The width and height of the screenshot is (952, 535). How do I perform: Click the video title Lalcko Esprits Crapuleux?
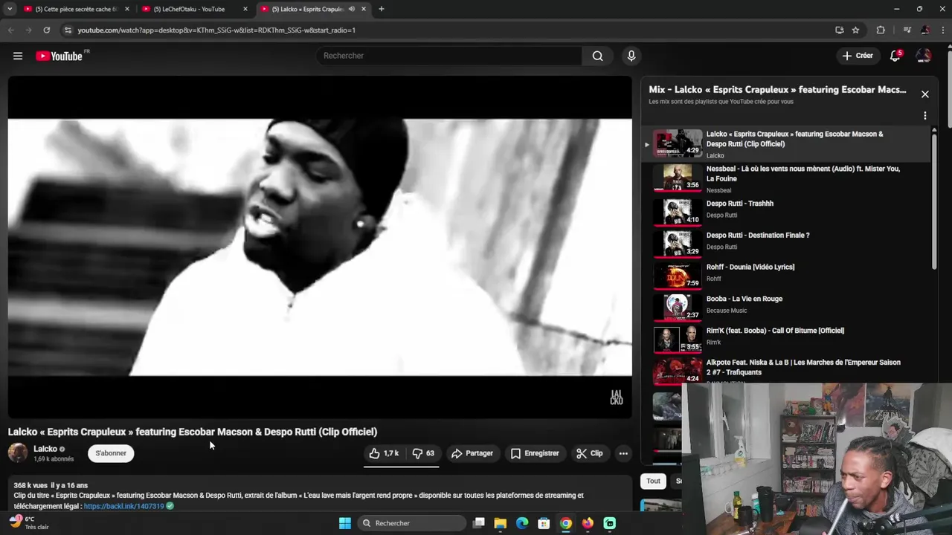(193, 432)
